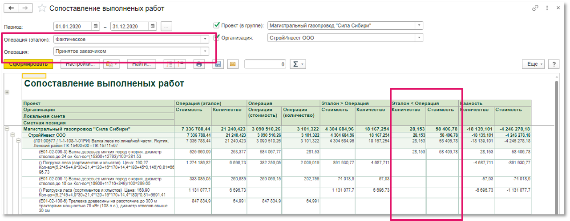The width and height of the screenshot is (570, 221).
Task: Open calendar picker for start date 01.01.2020
Action: pyautogui.click(x=96, y=26)
